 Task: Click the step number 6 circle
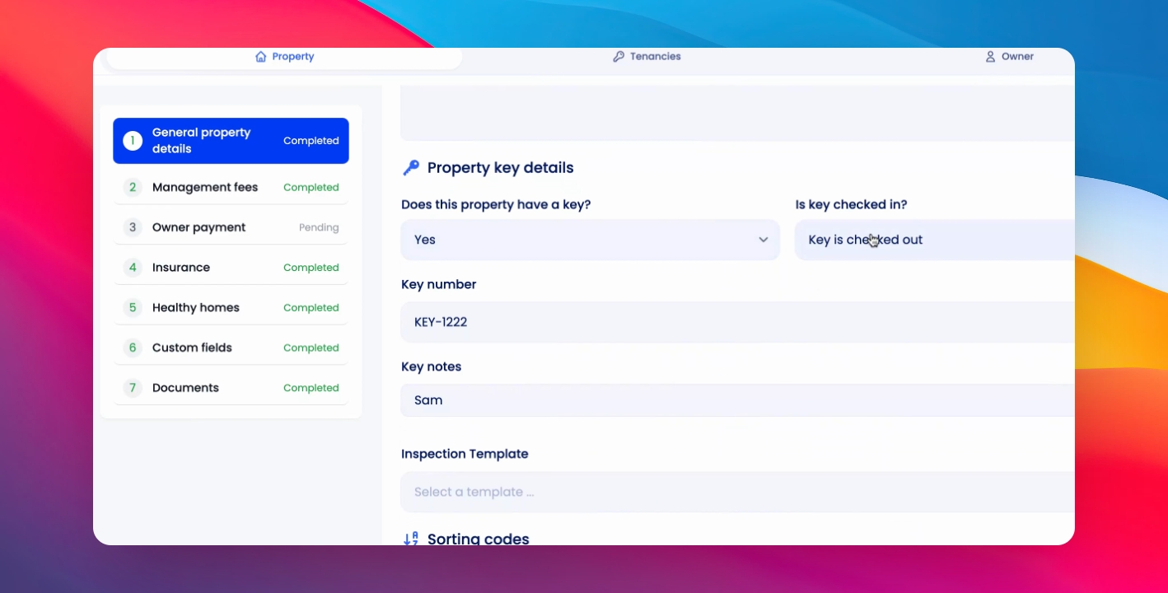pos(133,348)
